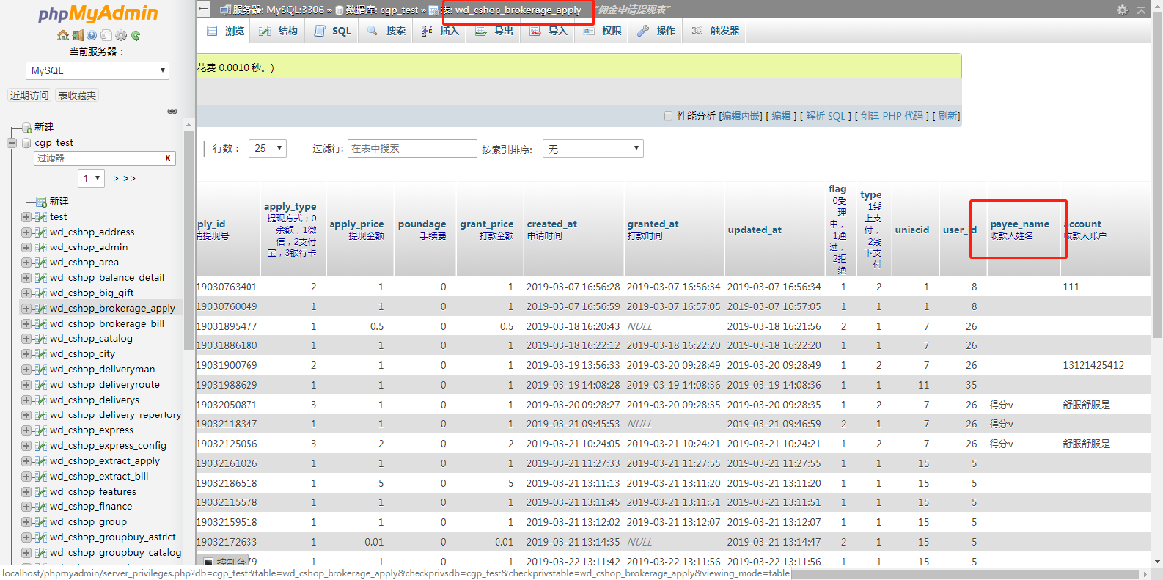Click the 表收藏夹 (Favorites) button

click(x=77, y=95)
